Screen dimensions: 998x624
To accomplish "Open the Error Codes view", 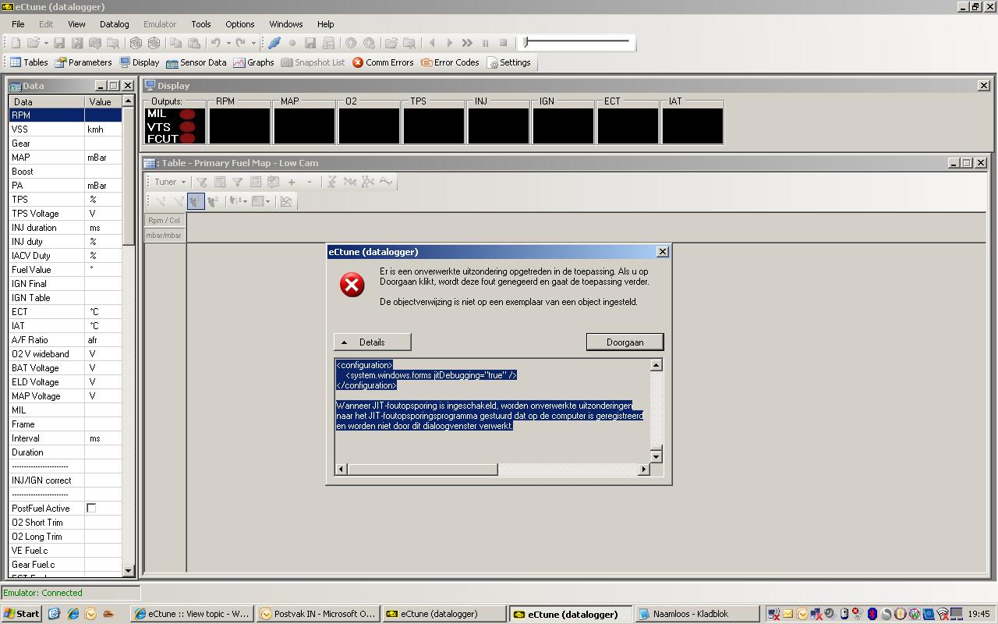I will [x=450, y=62].
